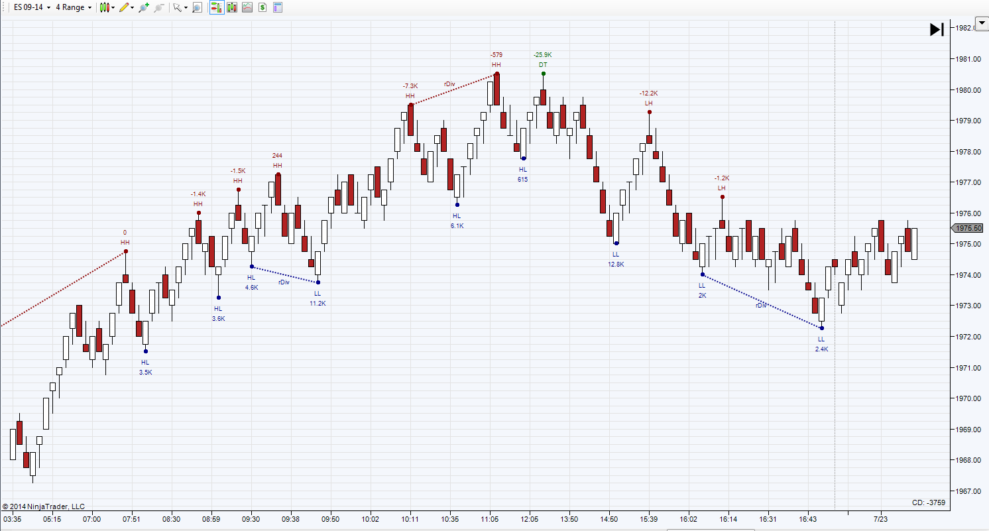Click the 7/23 date axis label
The width and height of the screenshot is (989, 531).
[x=881, y=518]
